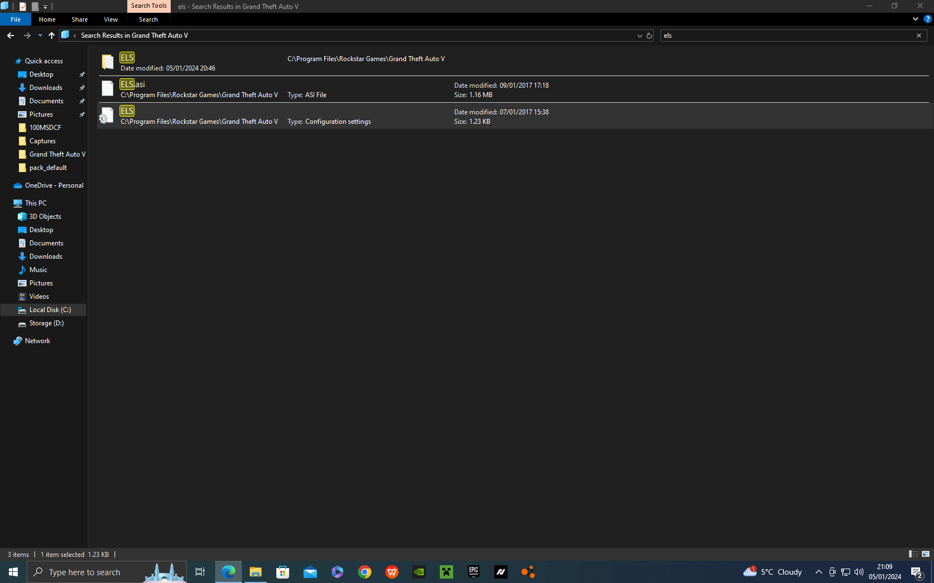The width and height of the screenshot is (934, 583).
Task: Go up one folder level
Action: point(52,36)
